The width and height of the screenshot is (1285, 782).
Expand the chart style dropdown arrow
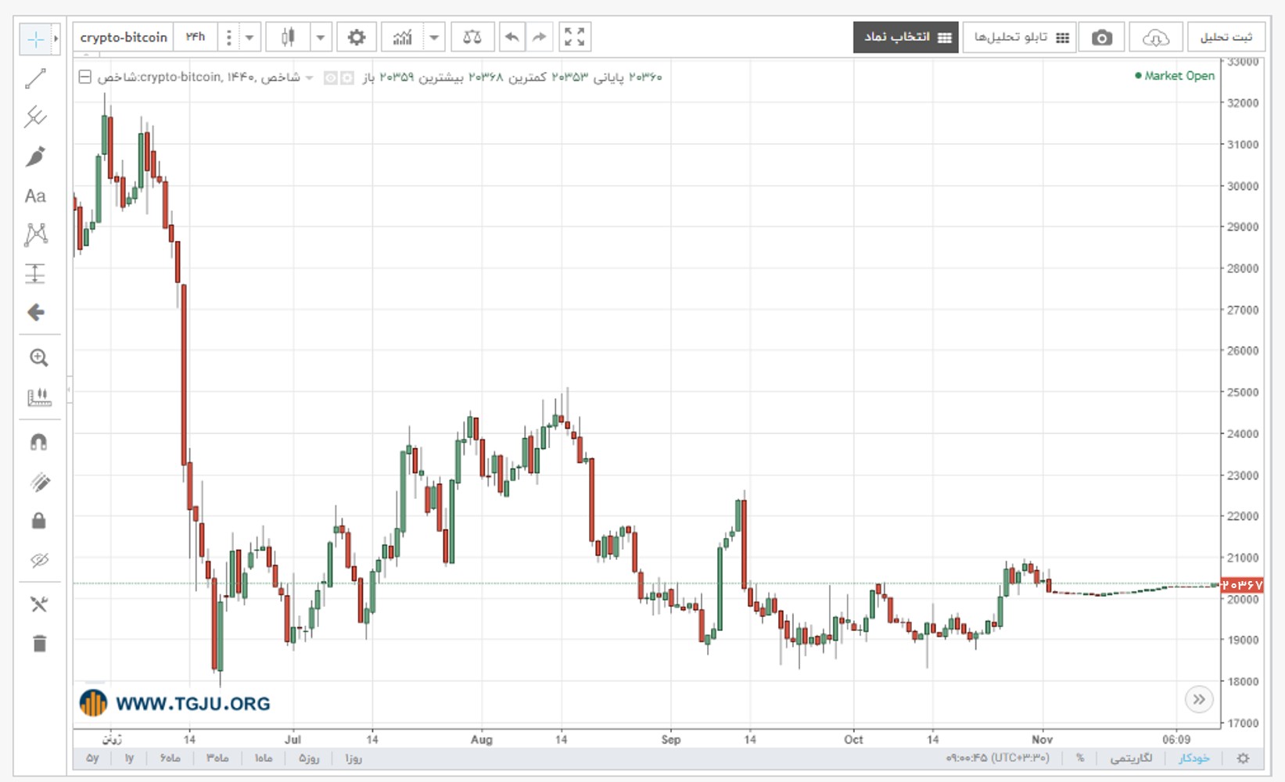(x=321, y=37)
